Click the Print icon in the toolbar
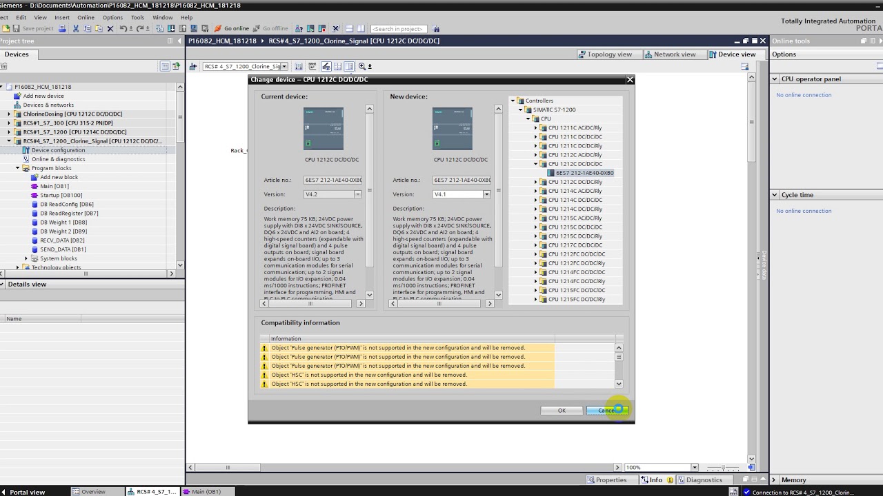The width and height of the screenshot is (883, 496). (x=62, y=28)
